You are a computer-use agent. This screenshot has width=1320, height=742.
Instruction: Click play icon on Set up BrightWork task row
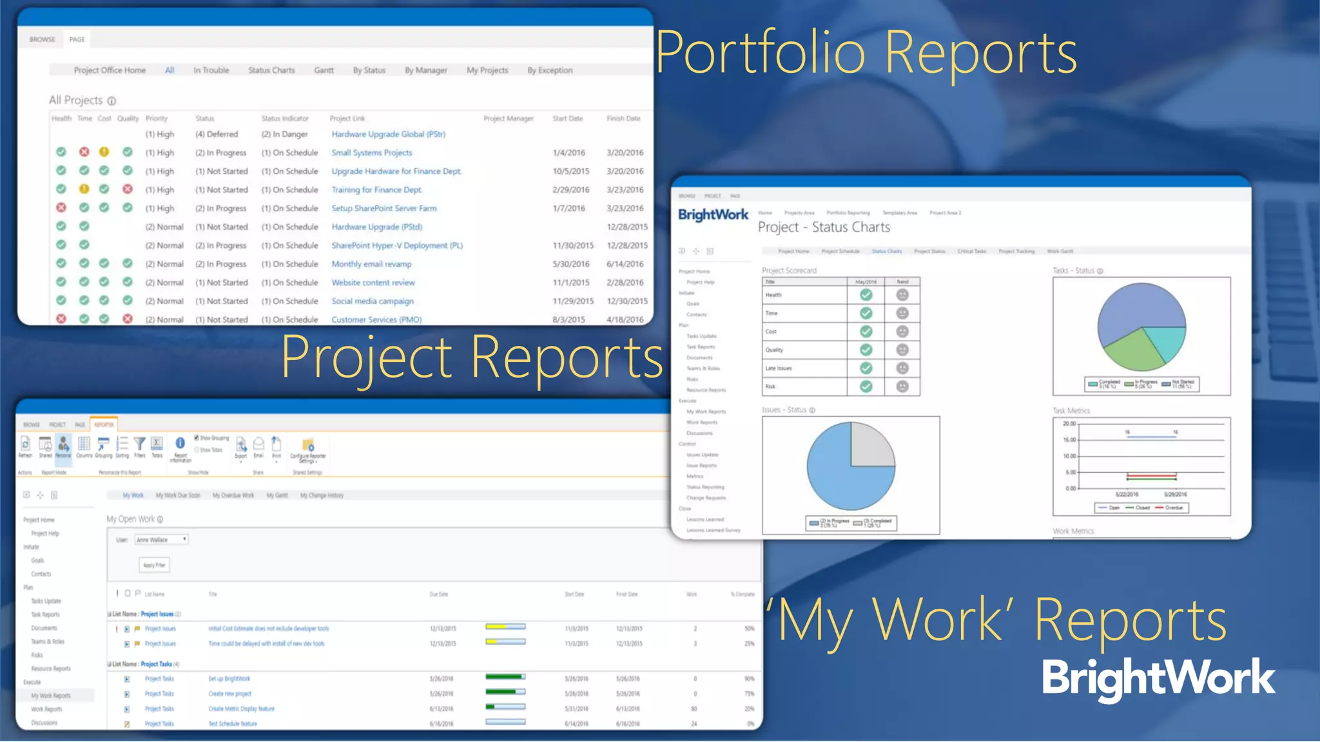127,679
